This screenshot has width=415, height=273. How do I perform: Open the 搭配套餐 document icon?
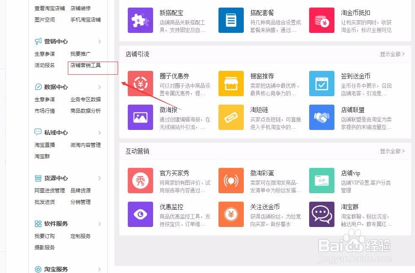(231, 20)
